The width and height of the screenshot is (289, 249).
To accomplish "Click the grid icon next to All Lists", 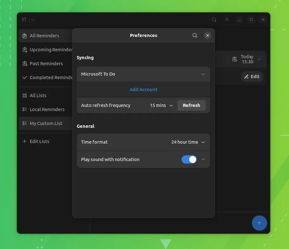I will click(x=24, y=95).
